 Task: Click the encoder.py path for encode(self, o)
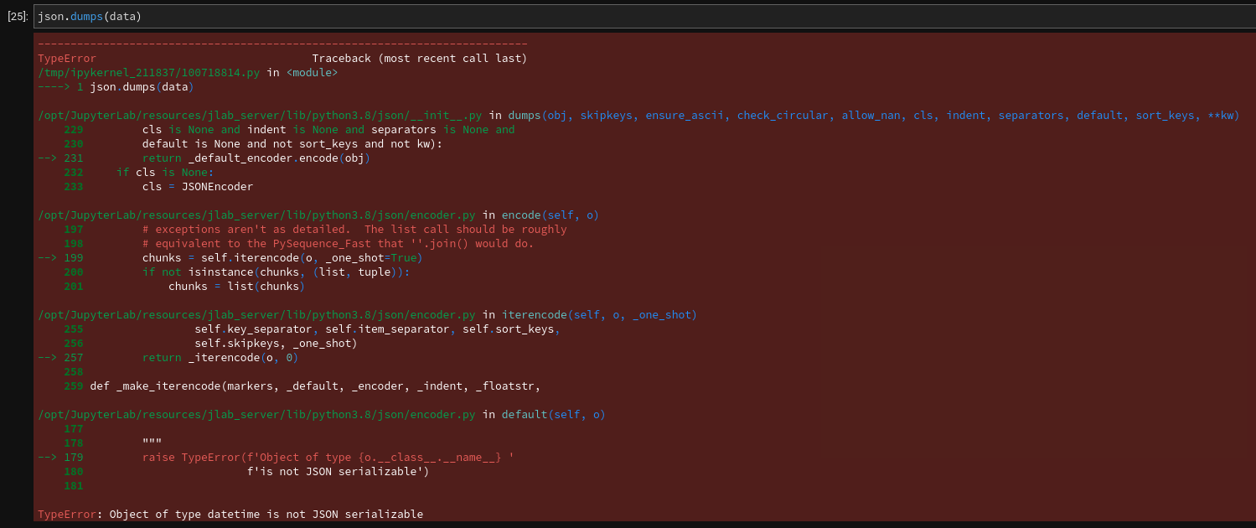[256, 215]
